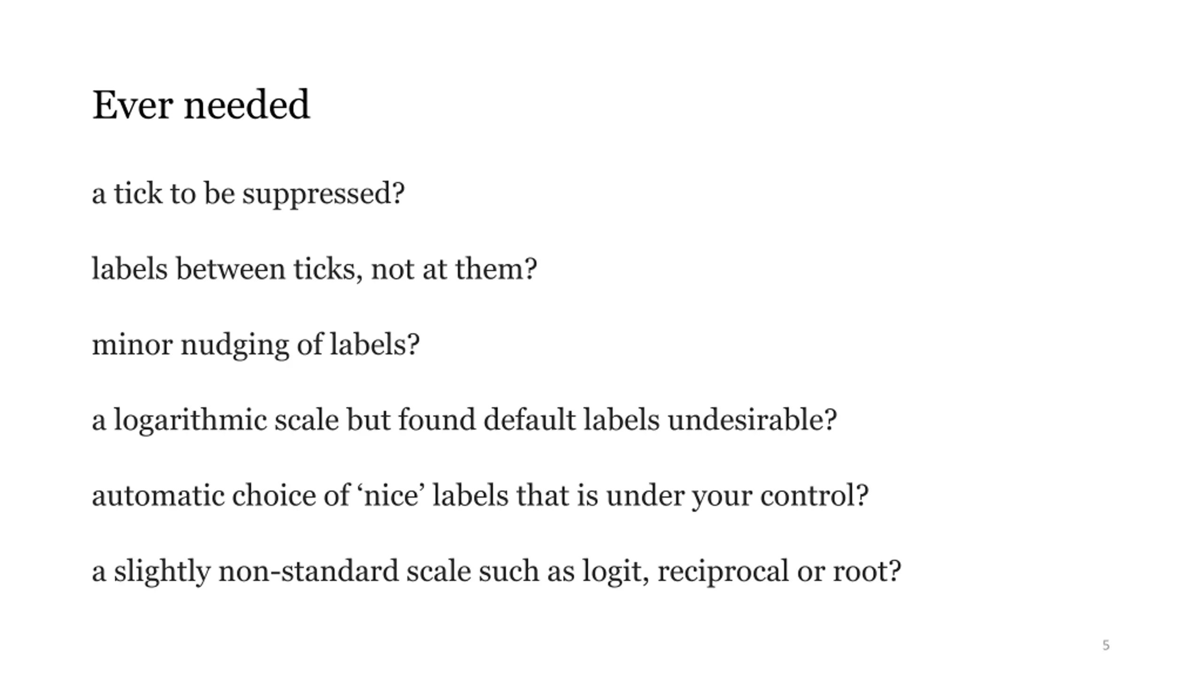
Task: Click the line about slightly non-standard scale
Action: click(x=496, y=572)
